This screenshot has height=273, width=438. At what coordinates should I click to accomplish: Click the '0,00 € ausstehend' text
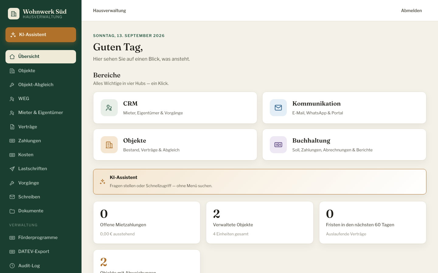(x=117, y=234)
